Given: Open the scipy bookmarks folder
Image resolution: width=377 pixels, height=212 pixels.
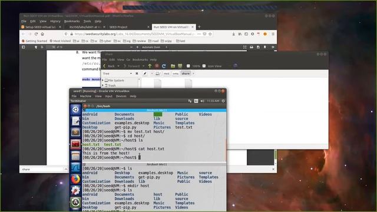Looking at the screenshot, I should pyautogui.click(x=166, y=41).
